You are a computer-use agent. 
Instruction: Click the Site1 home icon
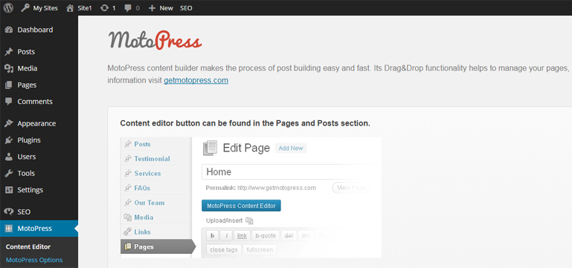[x=70, y=7]
